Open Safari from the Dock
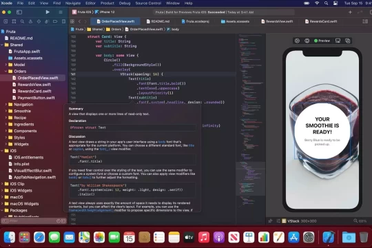The width and height of the screenshot is (372, 248). pyautogui.click(x=39, y=237)
